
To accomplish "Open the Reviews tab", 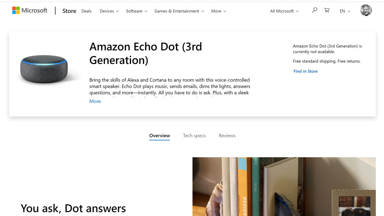I will coord(227,136).
